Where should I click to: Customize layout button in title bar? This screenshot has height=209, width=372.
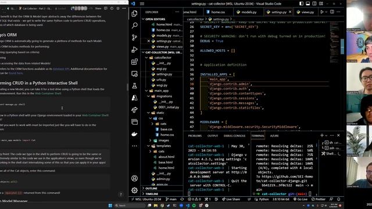click(x=321, y=3)
